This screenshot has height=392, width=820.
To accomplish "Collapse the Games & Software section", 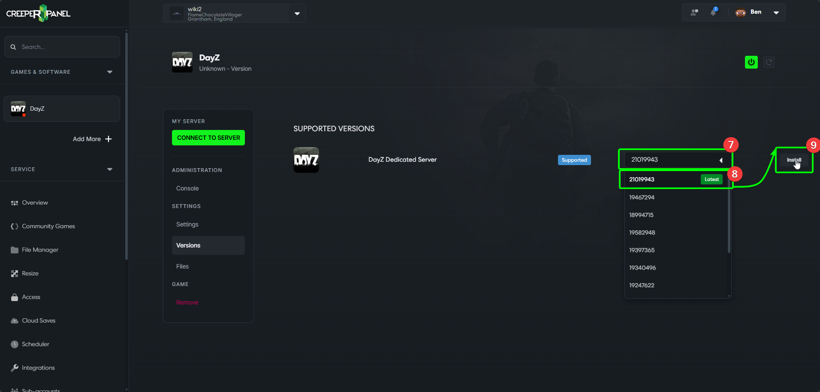I will click(x=110, y=72).
